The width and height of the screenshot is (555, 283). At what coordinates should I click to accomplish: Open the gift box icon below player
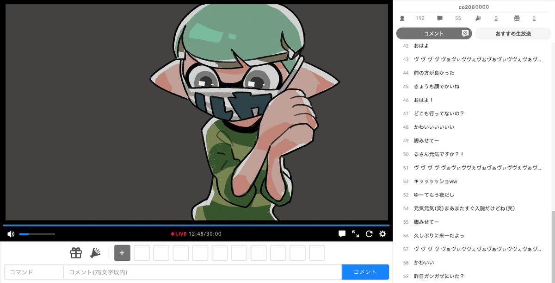tap(76, 253)
